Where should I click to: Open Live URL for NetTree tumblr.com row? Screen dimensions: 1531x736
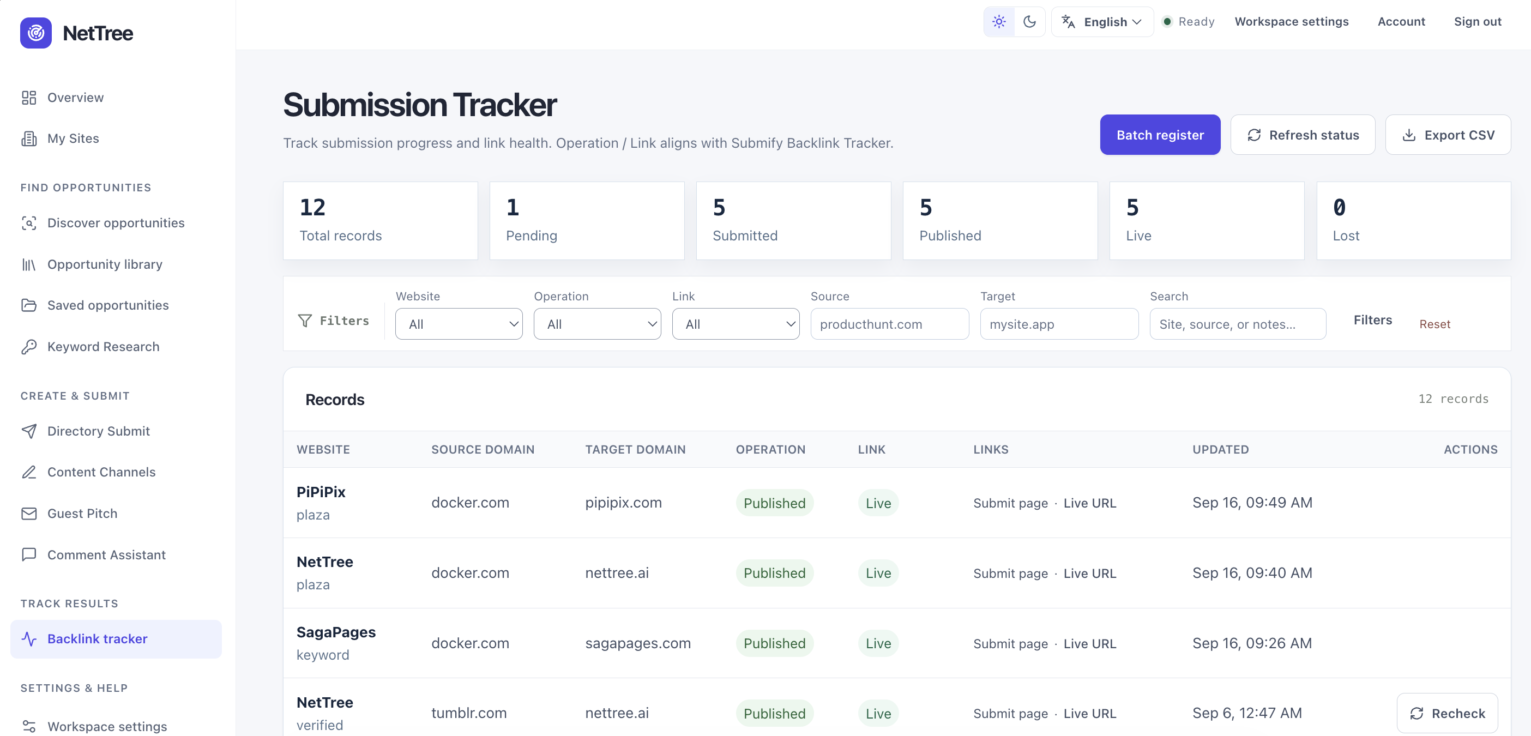(1089, 714)
